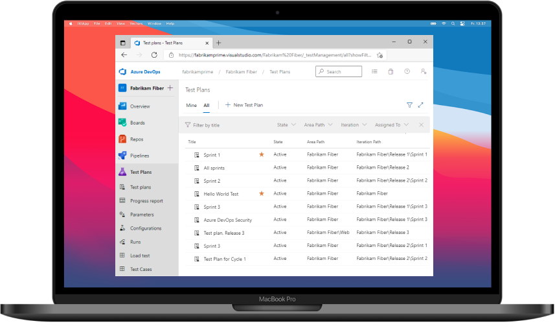Toggle the filter bar funnel icon
This screenshot has height=330, width=555.
pos(409,105)
